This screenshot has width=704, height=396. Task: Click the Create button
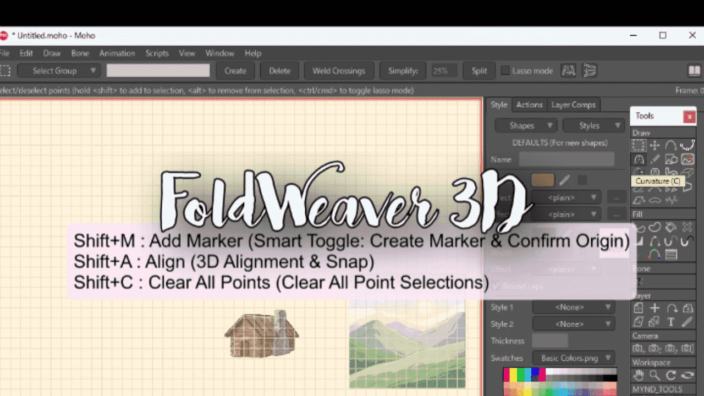coord(235,71)
